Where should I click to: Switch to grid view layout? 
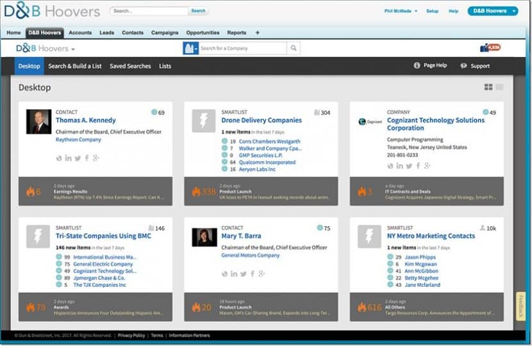pos(488,87)
